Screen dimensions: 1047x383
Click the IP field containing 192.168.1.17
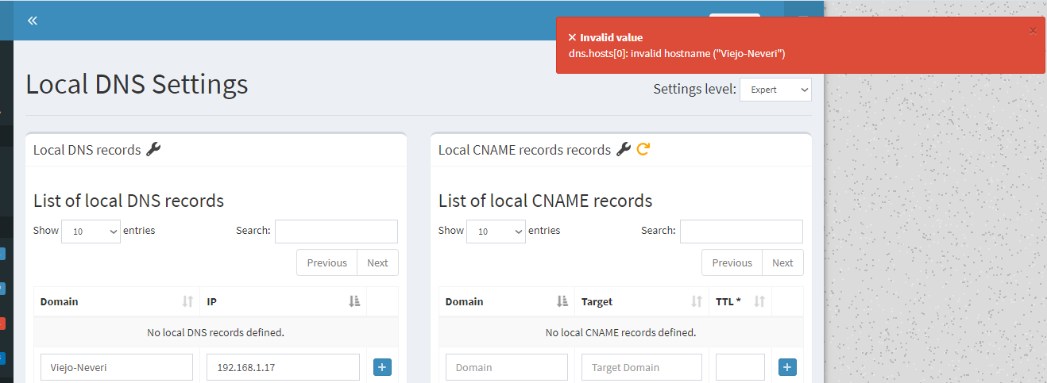pos(283,367)
